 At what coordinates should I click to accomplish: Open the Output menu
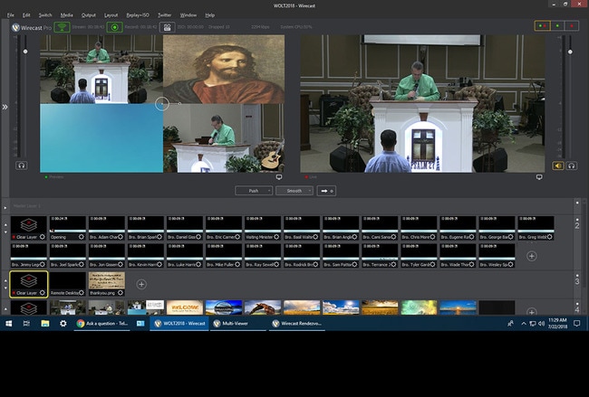(89, 15)
